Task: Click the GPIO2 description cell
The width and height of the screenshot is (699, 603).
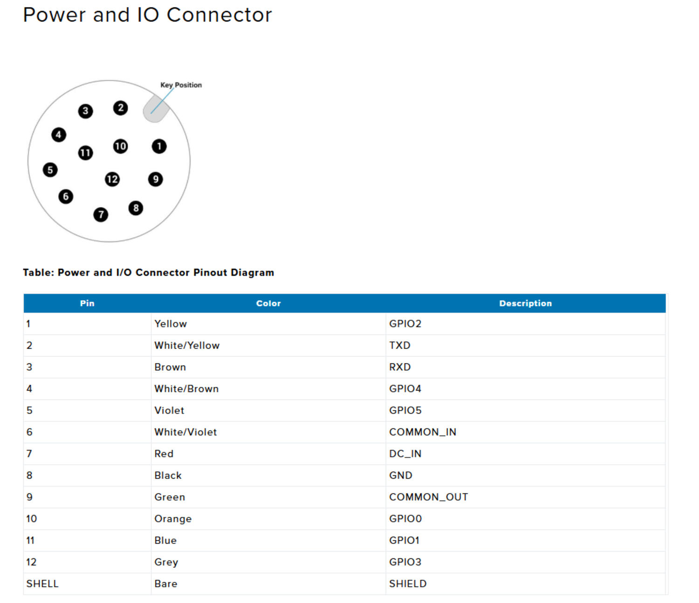Action: click(x=405, y=323)
